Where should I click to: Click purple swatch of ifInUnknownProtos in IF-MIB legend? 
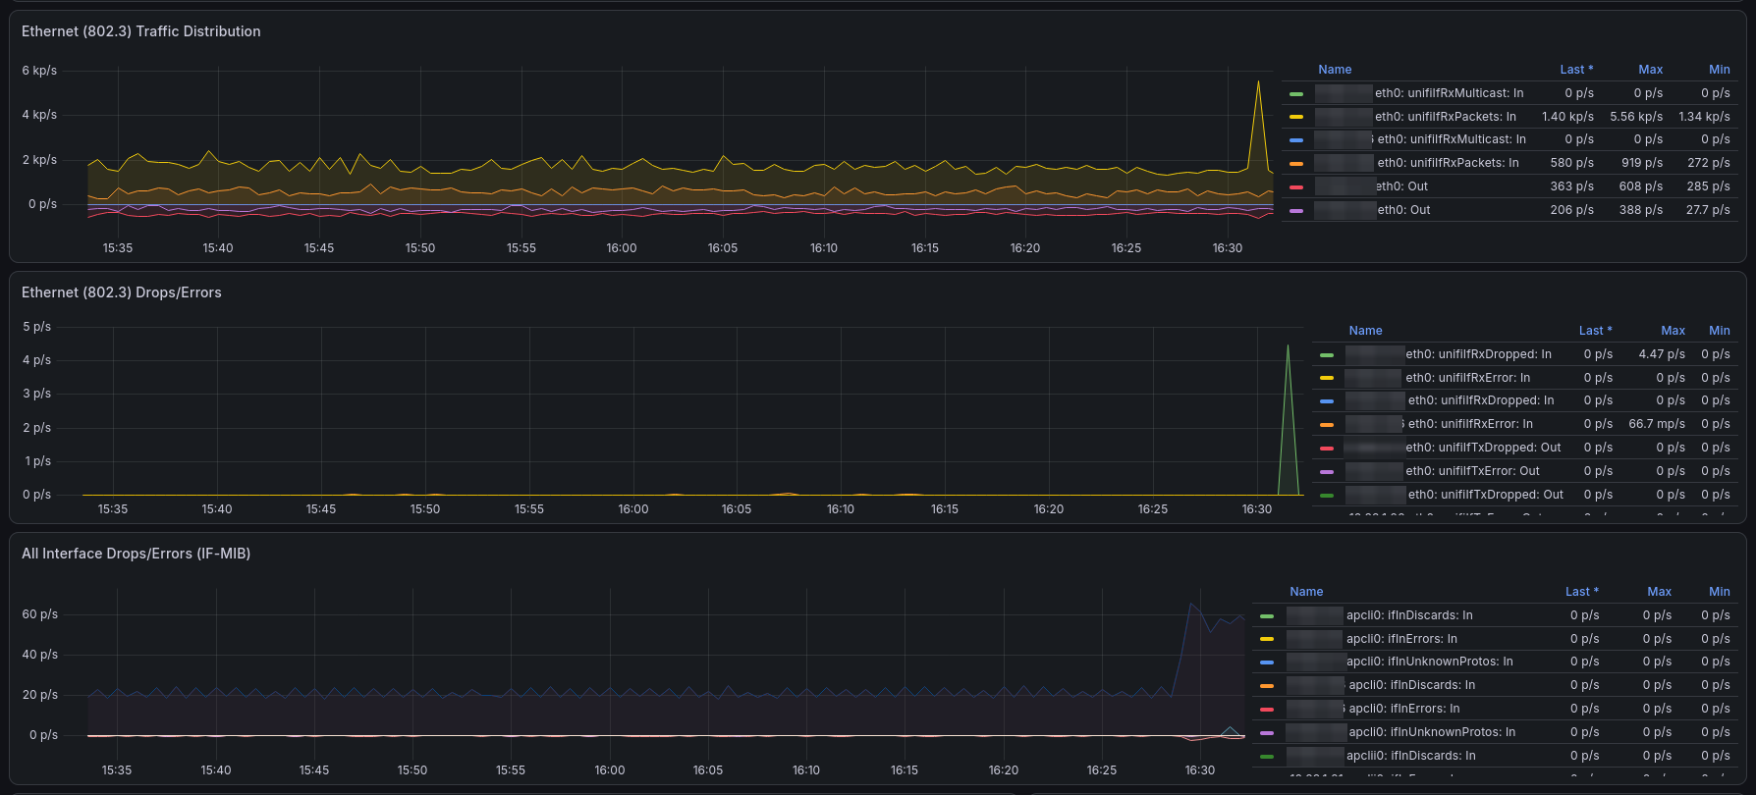(x=1267, y=733)
